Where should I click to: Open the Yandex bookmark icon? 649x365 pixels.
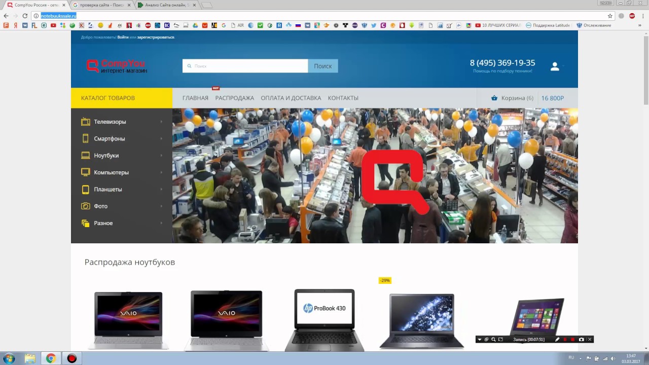(16, 25)
